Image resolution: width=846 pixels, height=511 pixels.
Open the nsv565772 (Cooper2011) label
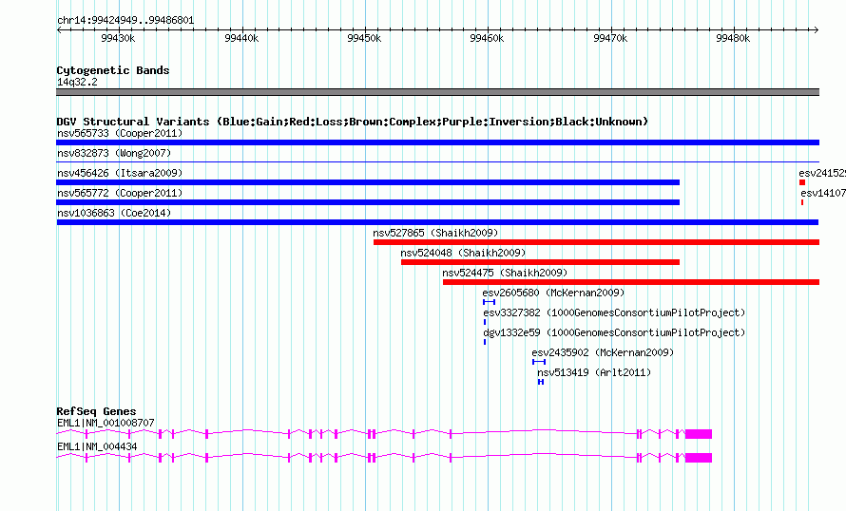point(120,193)
